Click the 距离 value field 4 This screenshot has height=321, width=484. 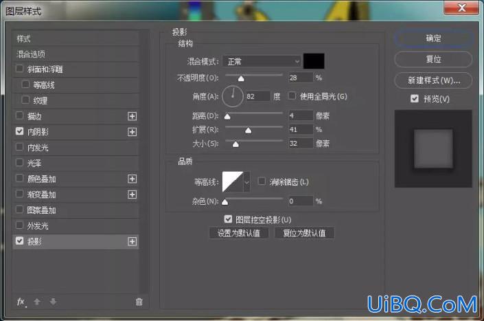(301, 115)
